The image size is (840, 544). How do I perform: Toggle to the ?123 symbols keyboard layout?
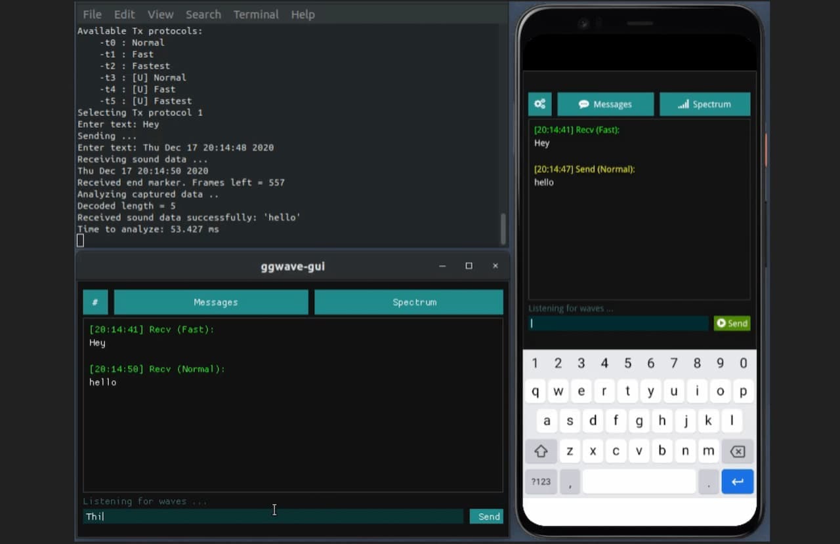click(541, 481)
